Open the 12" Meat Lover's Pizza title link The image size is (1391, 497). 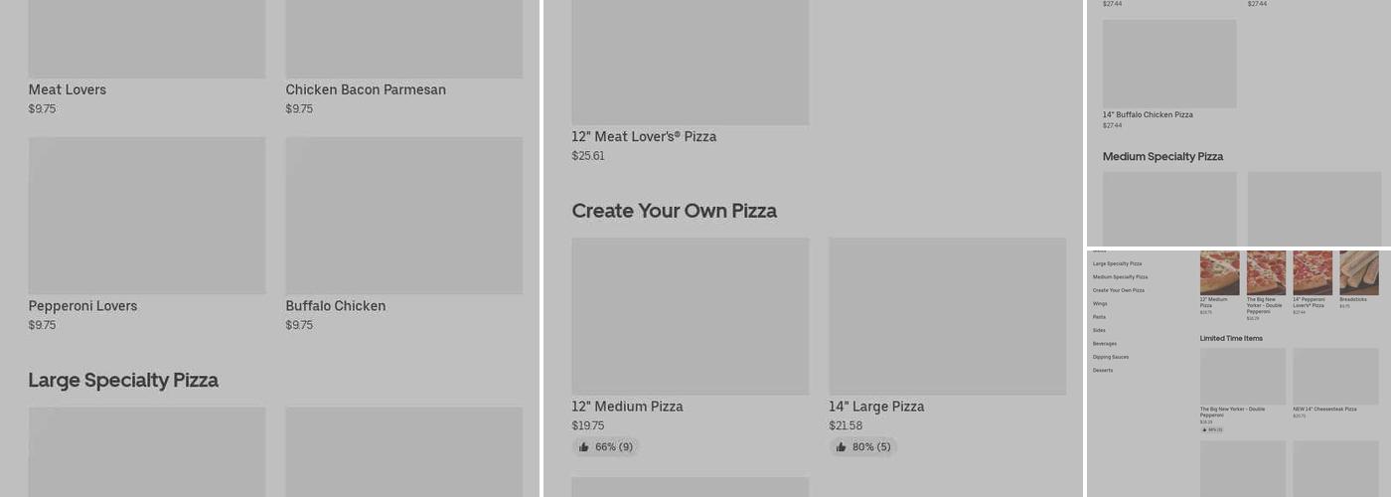coord(644,136)
